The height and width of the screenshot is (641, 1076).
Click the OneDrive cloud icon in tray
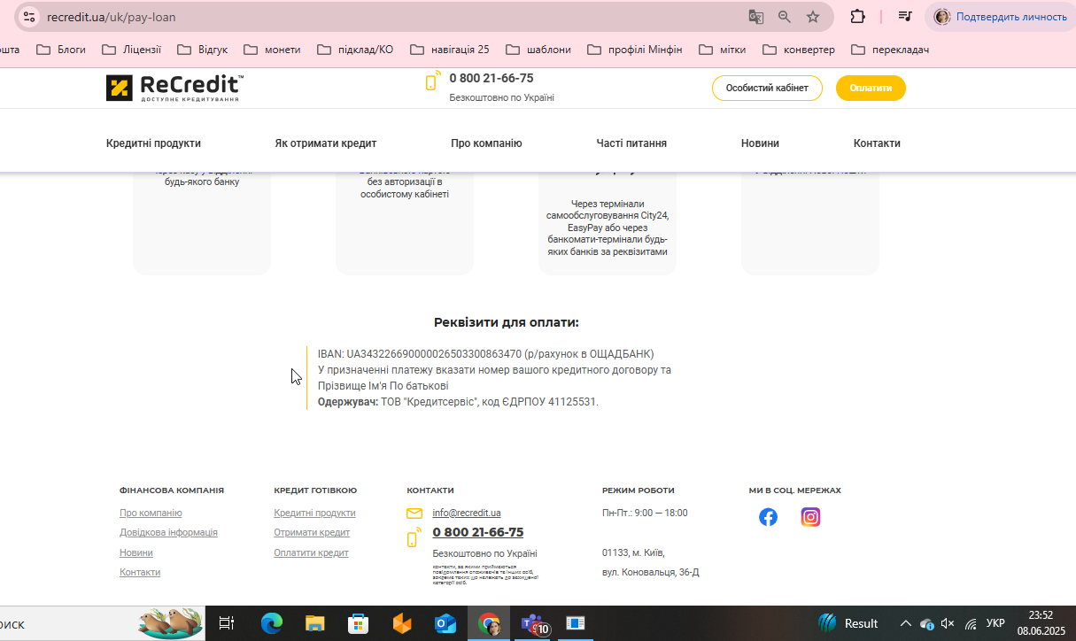(926, 623)
